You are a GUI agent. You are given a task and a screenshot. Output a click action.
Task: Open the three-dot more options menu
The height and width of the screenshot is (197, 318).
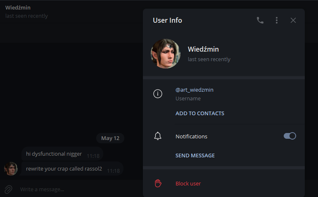(277, 20)
